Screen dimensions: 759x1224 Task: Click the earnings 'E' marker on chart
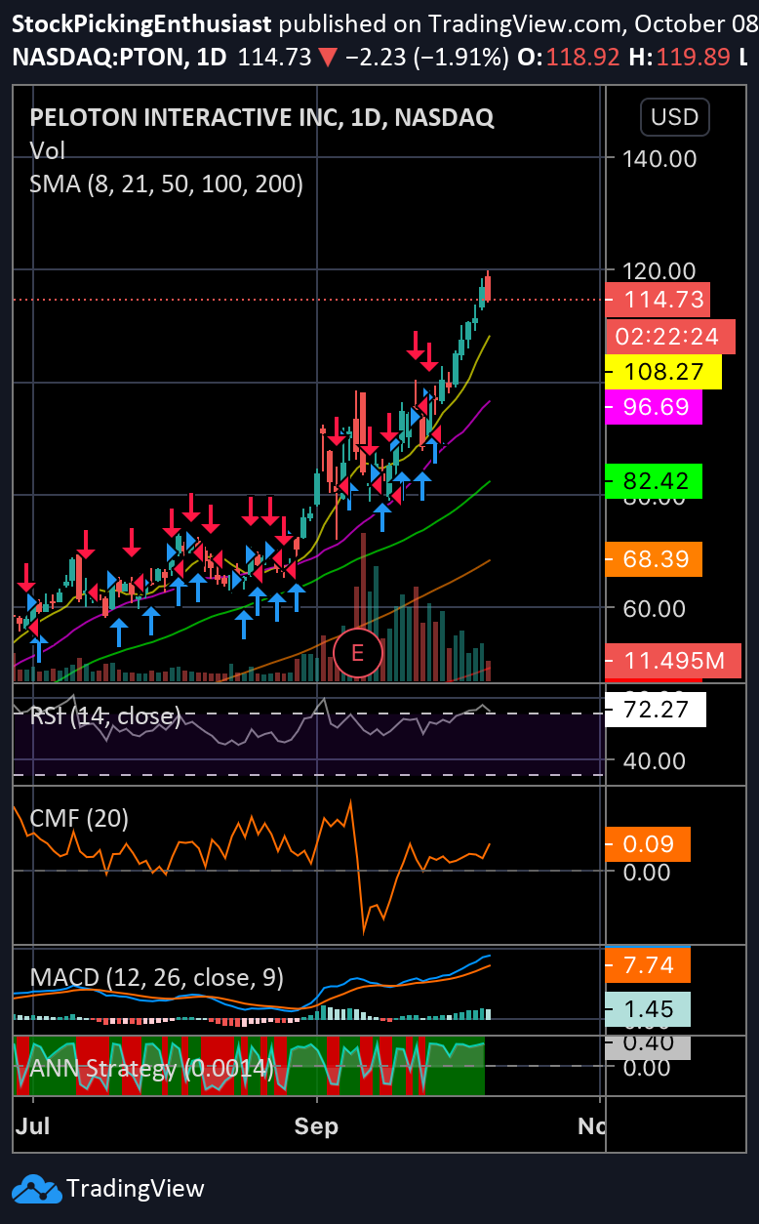click(x=356, y=653)
